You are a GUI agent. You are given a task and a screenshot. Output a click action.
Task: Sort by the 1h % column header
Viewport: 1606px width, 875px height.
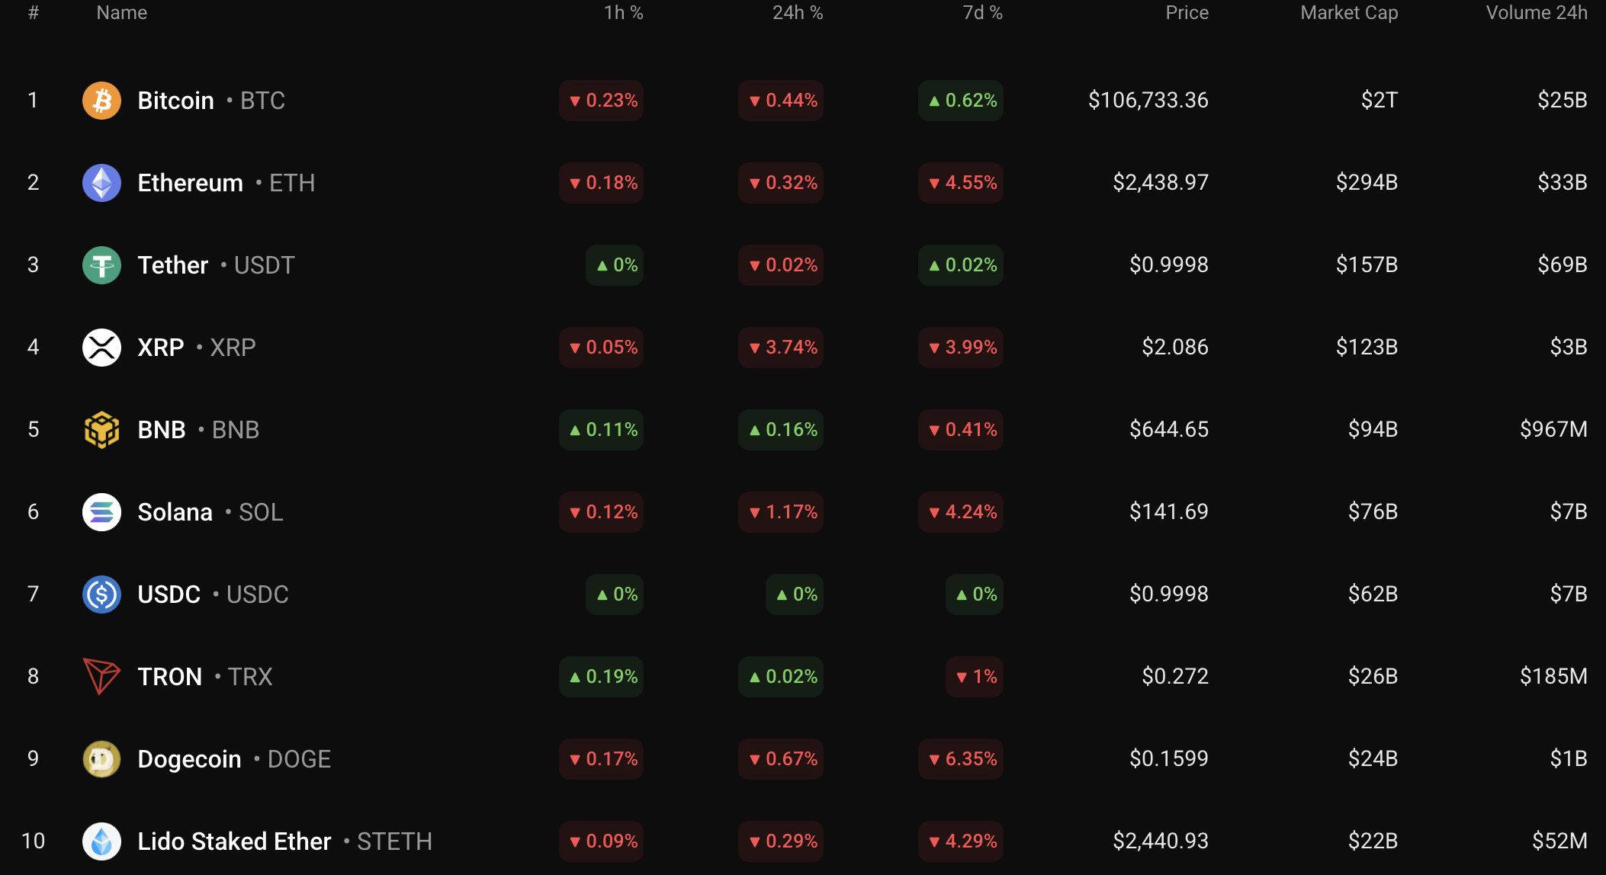[623, 13]
